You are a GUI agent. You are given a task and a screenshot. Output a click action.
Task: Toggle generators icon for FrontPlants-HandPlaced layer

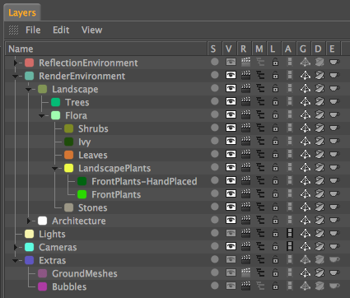pos(305,180)
